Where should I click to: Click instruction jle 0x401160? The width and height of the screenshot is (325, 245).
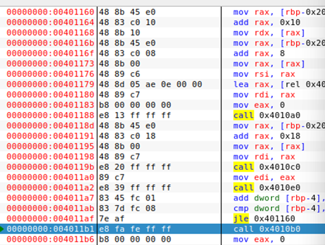pyautogui.click(x=264, y=219)
